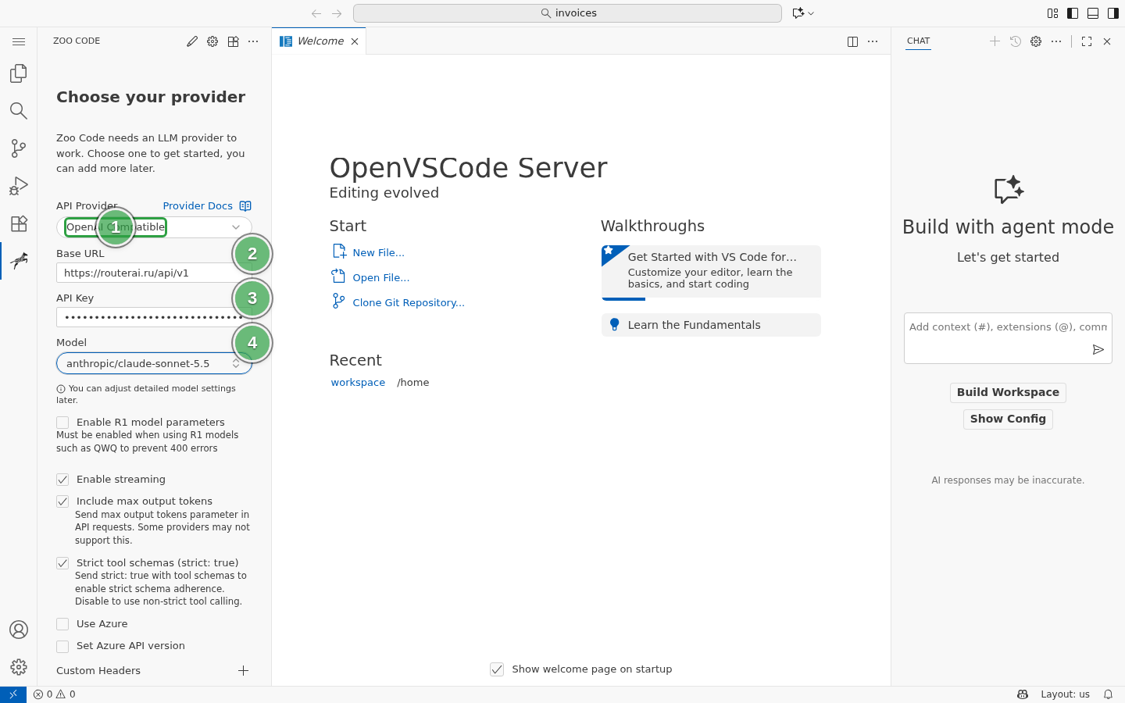Check the Use Azure option
The image size is (1125, 703).
point(62,624)
